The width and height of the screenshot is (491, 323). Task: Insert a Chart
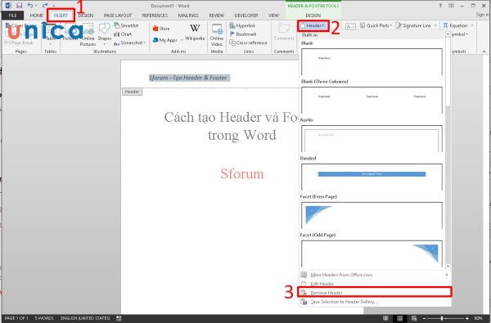tap(123, 34)
